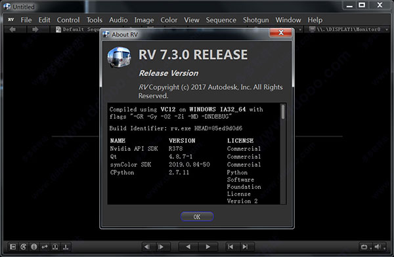Image resolution: width=394 pixels, height=257 pixels.
Task: Close the About RV dialog
Action: tap(280, 33)
